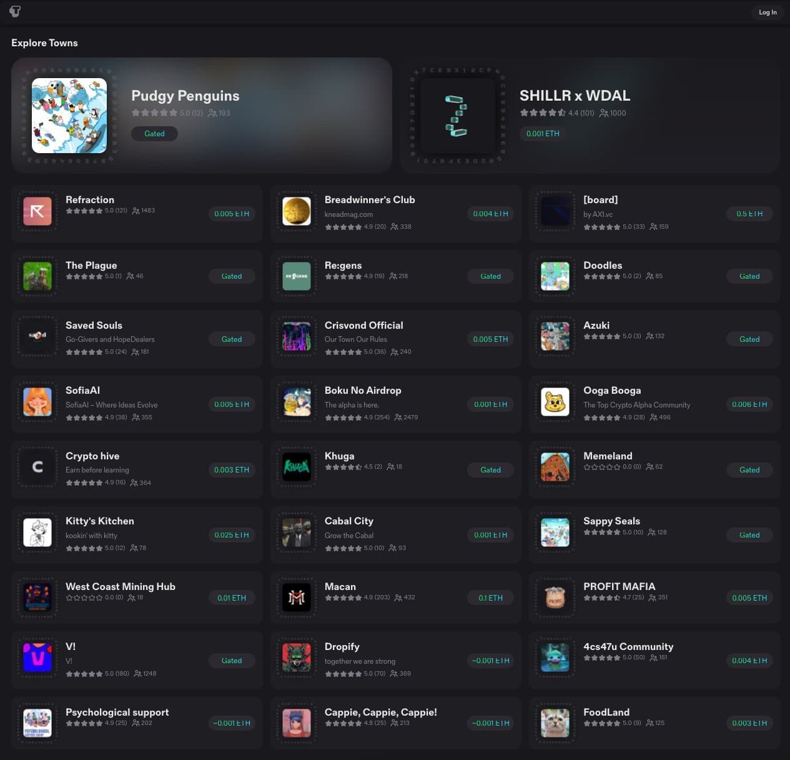
Task: Click the Kitty's Kitchen 0.025 ETH badge
Action: point(231,535)
